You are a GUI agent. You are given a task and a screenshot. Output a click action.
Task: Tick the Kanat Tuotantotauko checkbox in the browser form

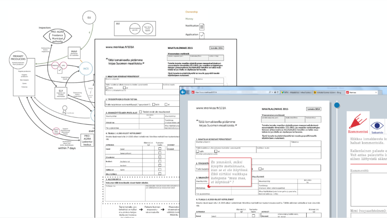pyautogui.click(x=253, y=216)
